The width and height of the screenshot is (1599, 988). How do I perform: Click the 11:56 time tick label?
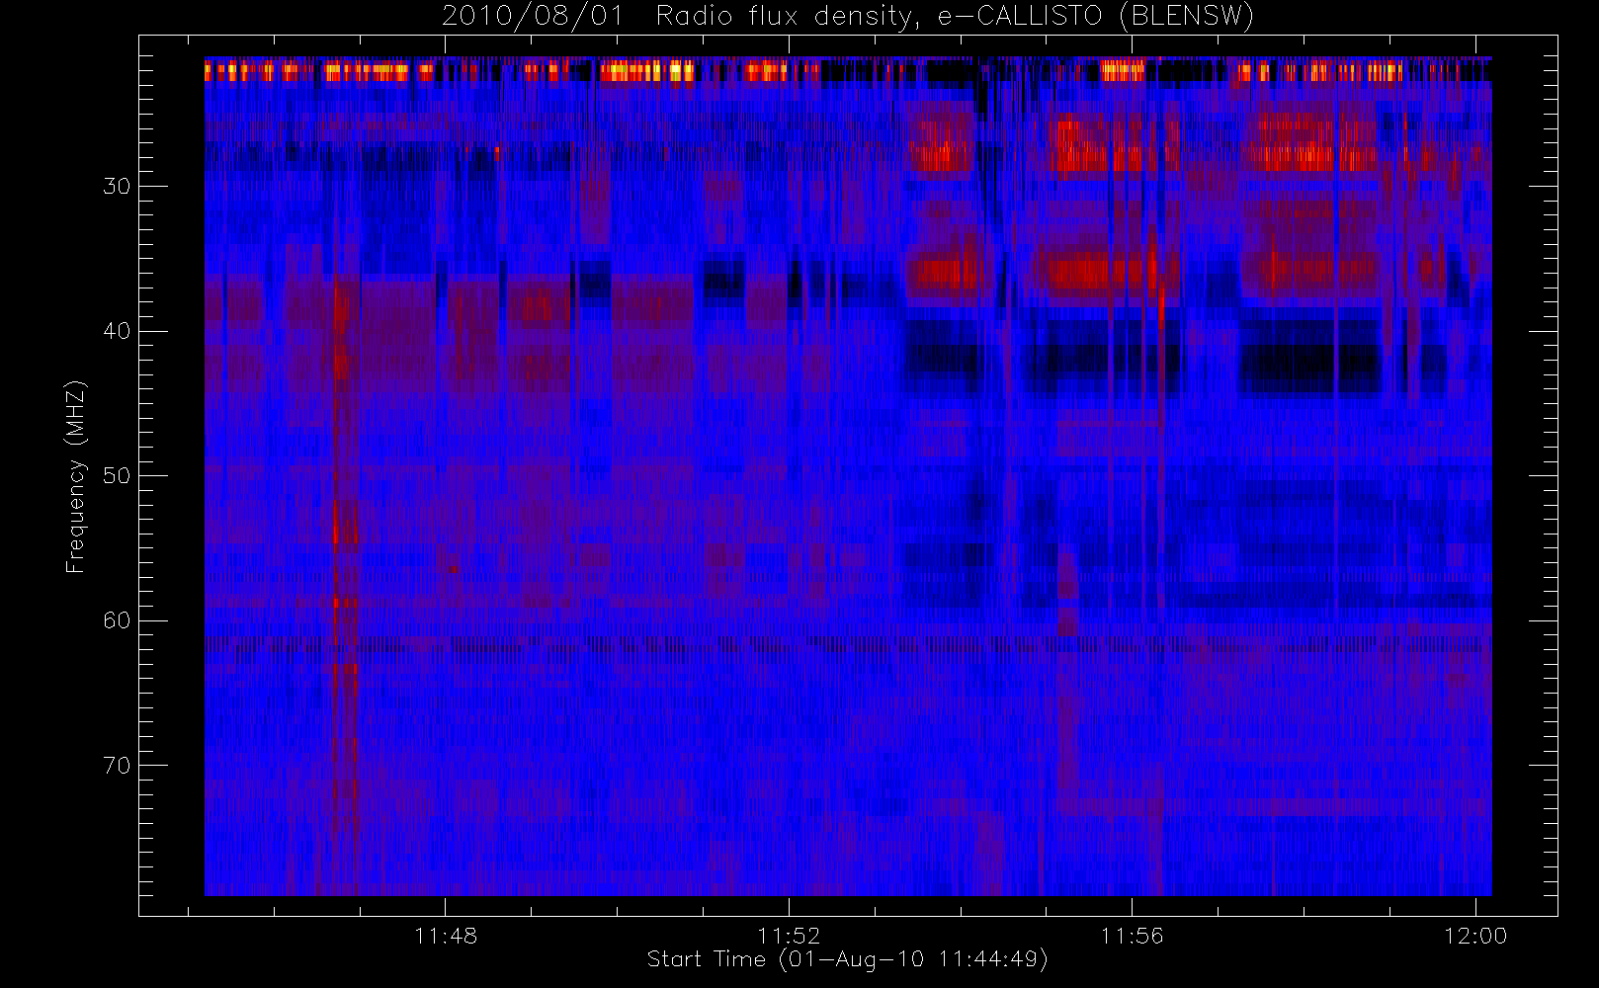(x=1132, y=936)
